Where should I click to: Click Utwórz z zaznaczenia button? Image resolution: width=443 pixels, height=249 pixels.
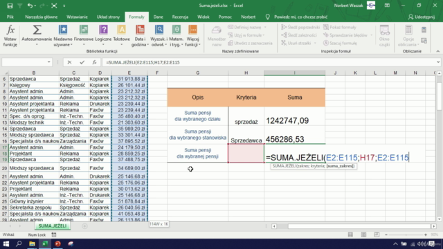(250, 43)
